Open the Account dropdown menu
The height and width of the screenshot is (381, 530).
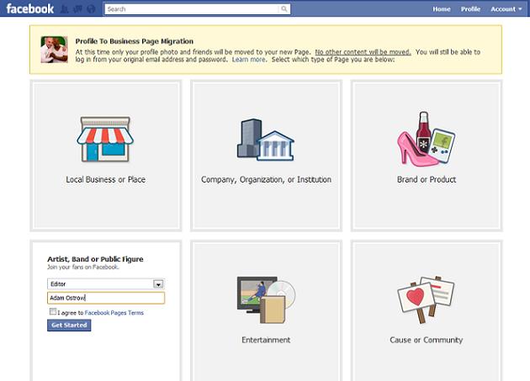coord(506,9)
